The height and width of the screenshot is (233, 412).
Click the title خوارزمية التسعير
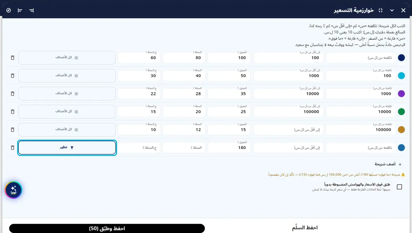click(x=354, y=10)
